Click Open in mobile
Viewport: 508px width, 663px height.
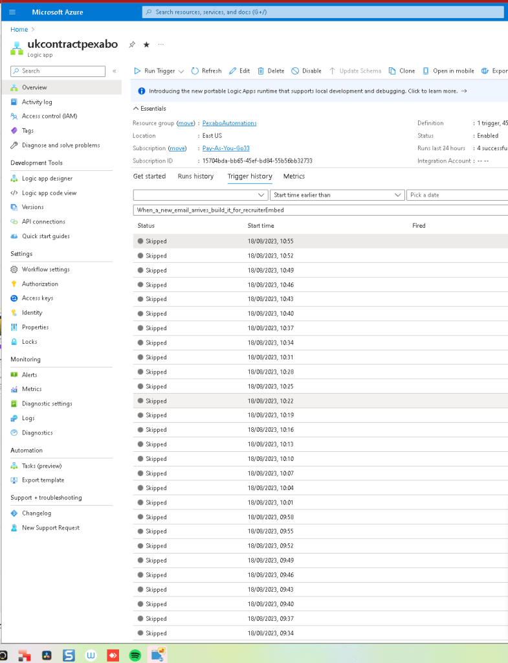pos(448,71)
